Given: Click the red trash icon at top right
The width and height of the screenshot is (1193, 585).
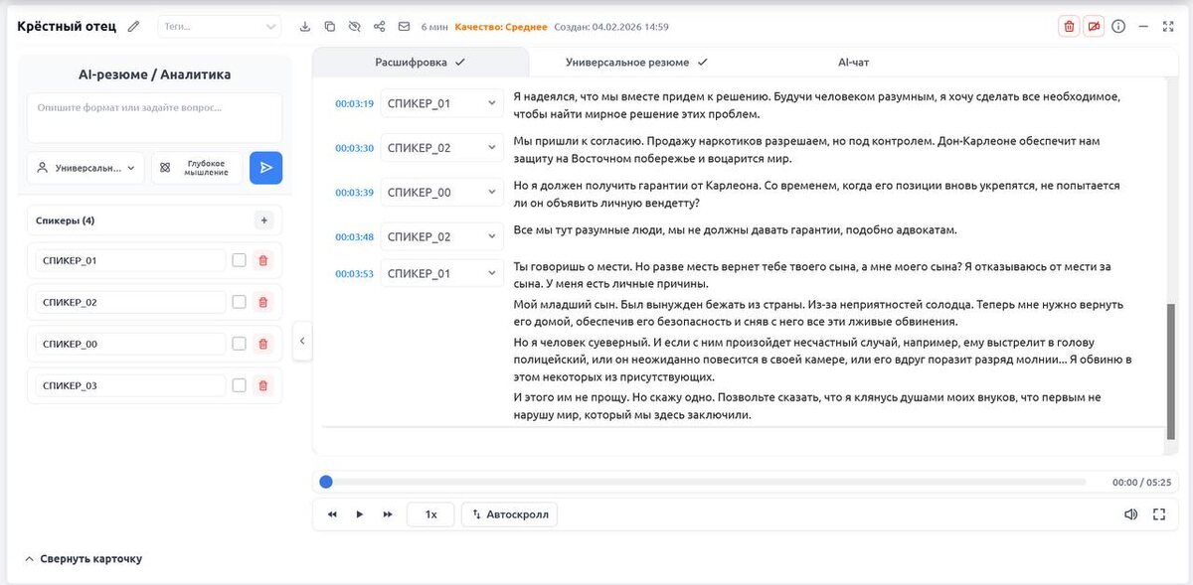Looking at the screenshot, I should click(1069, 27).
